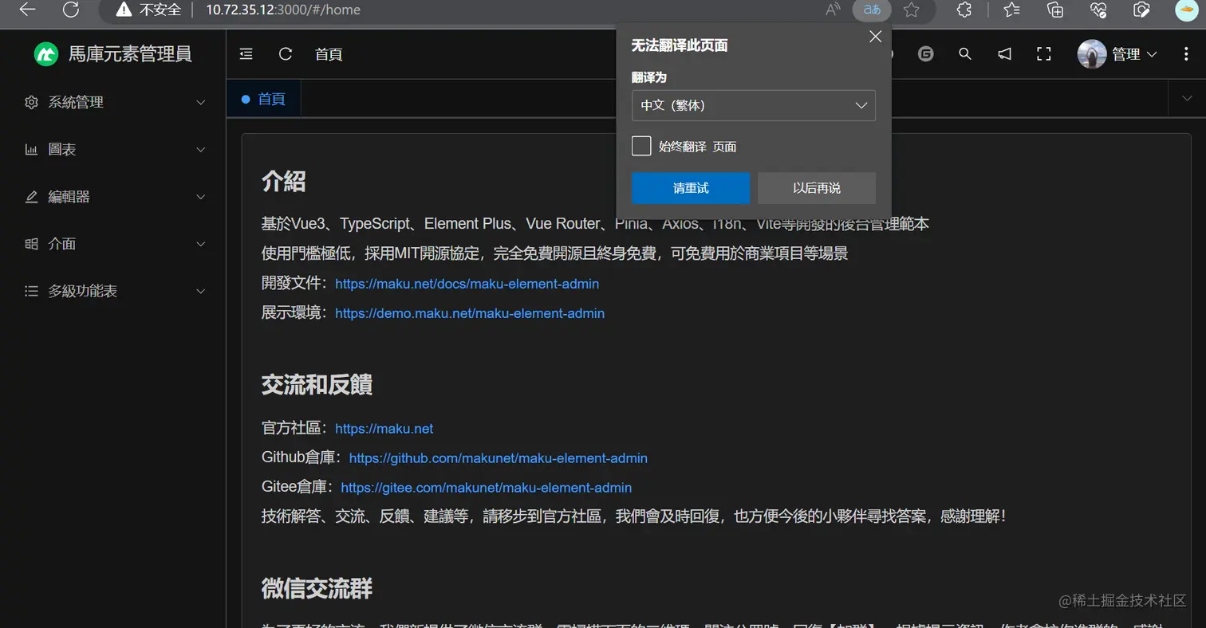Click the address bar URL 10.72.35.12:3000
Screen dimensions: 1206x628
(283, 10)
